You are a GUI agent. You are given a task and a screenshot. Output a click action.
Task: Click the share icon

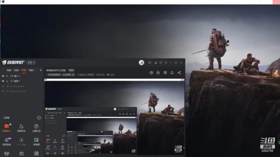(x=179, y=73)
